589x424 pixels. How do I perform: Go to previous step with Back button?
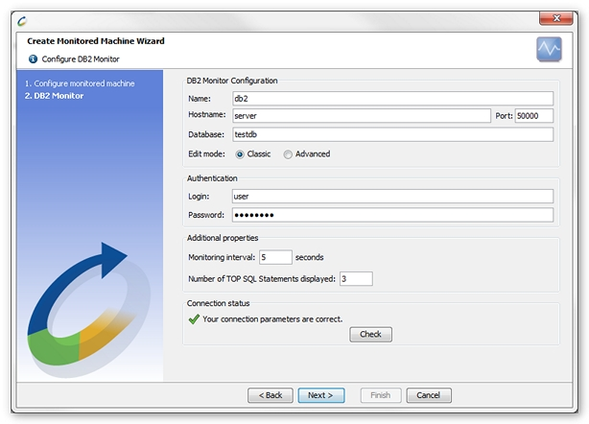(271, 395)
